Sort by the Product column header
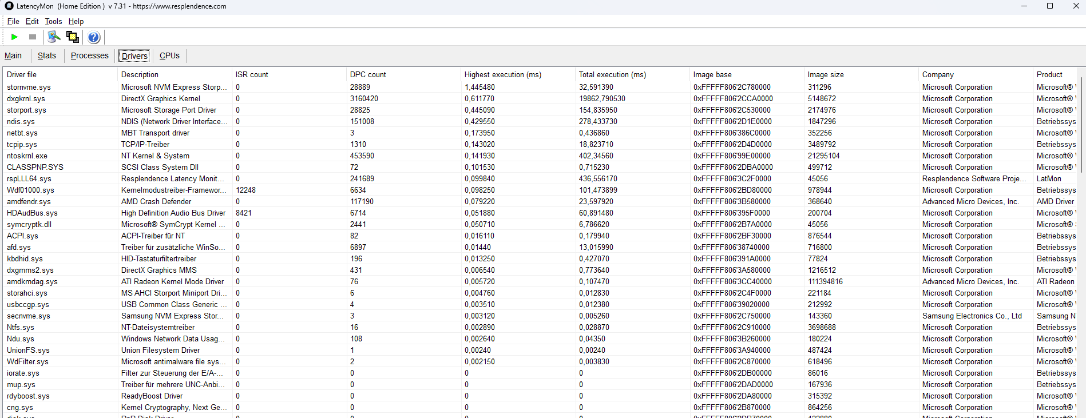The height and width of the screenshot is (418, 1086). click(1056, 74)
